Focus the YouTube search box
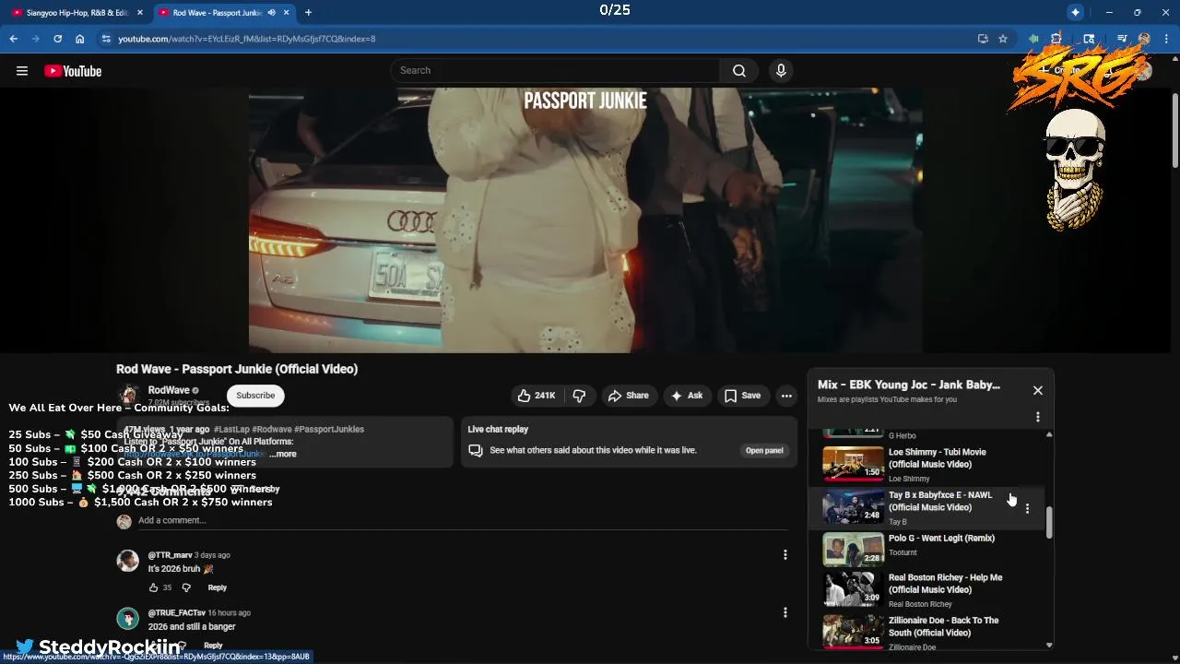 [556, 71]
